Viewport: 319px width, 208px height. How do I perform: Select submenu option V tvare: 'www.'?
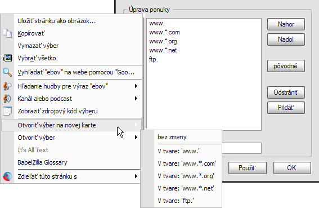[x=181, y=151]
